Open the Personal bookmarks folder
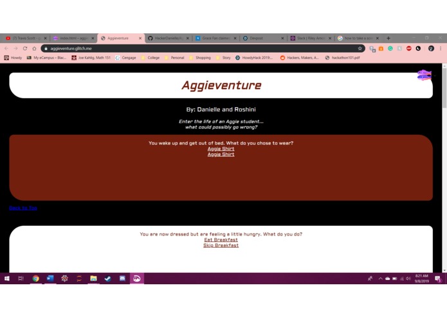Image resolution: width=447 pixels, height=317 pixels. 174,58
